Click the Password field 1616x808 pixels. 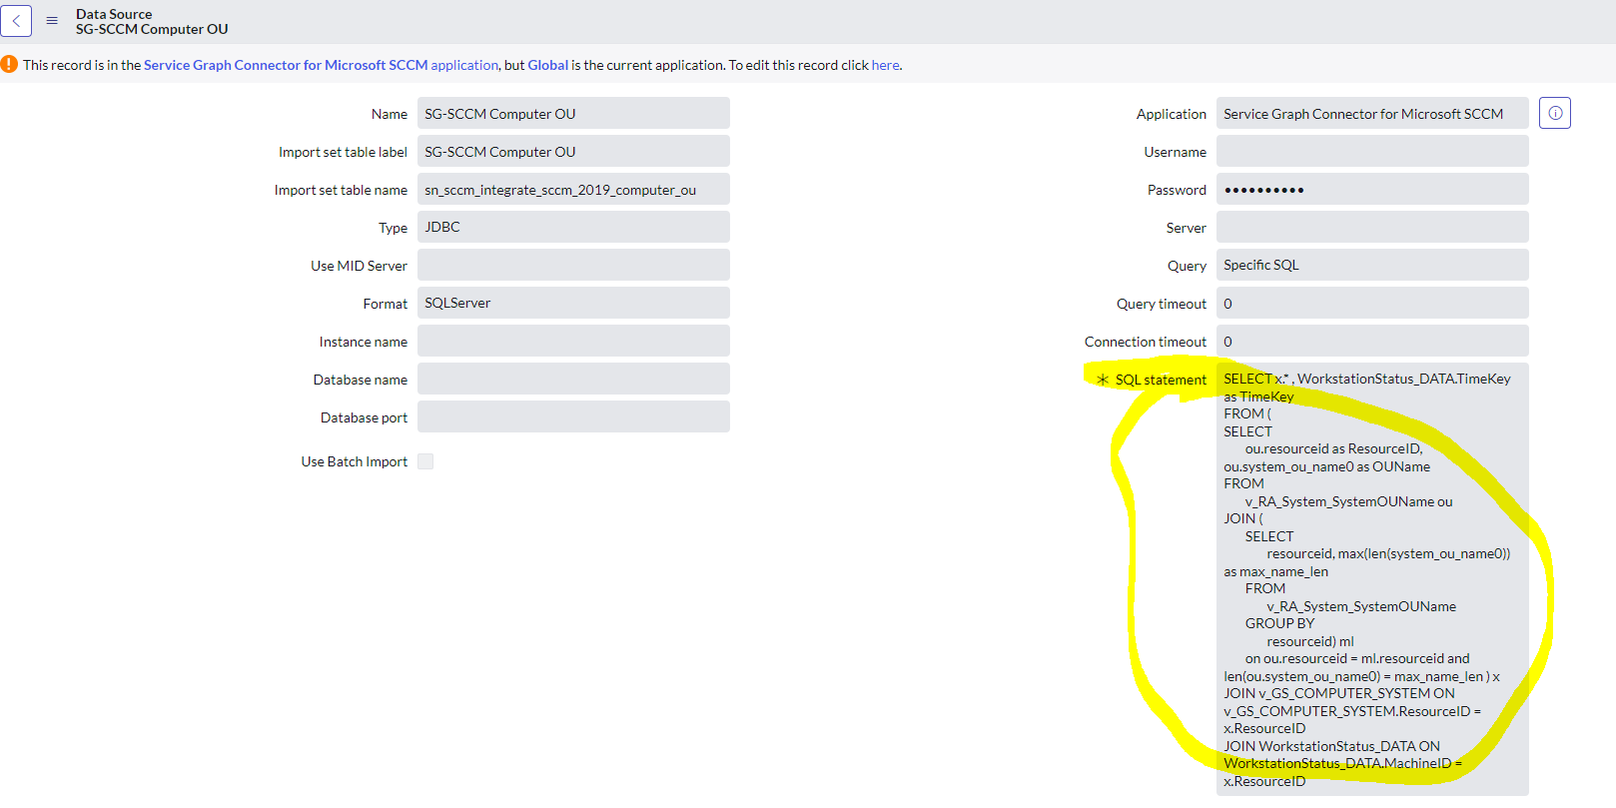[x=1372, y=189]
